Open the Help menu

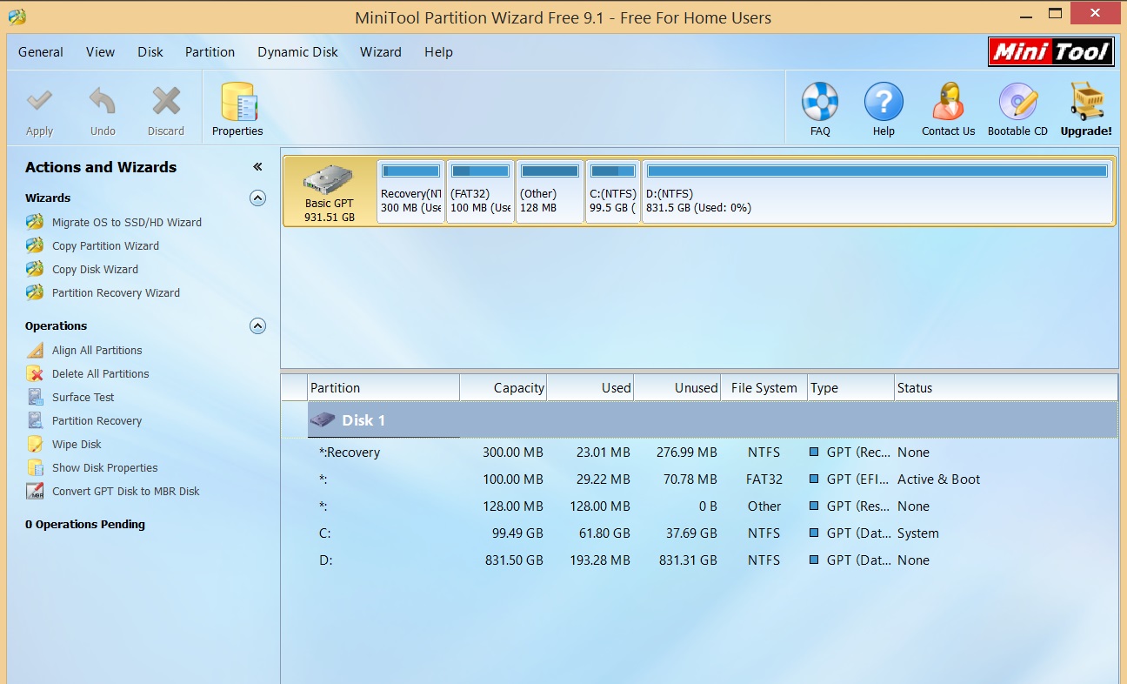pyautogui.click(x=438, y=52)
